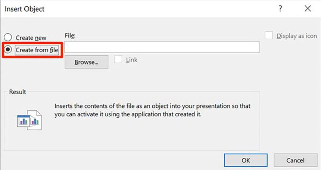This screenshot has height=170, width=321.
Task: Click the Link label text
Action: tap(131, 60)
